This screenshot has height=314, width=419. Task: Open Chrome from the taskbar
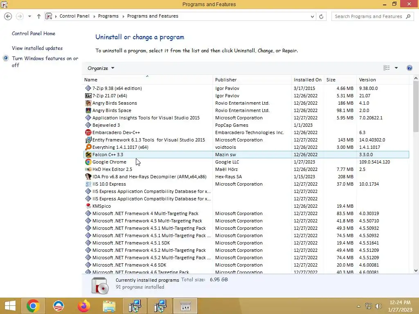coord(33,306)
